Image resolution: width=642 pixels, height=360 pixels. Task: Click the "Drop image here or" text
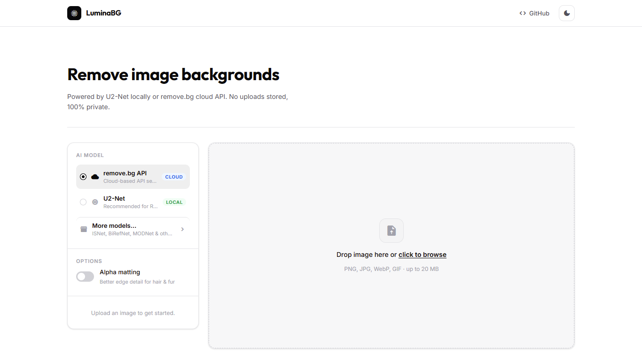click(x=367, y=255)
